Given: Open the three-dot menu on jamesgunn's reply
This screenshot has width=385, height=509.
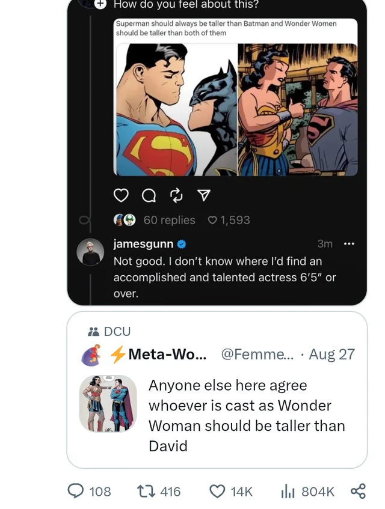Looking at the screenshot, I should (349, 243).
